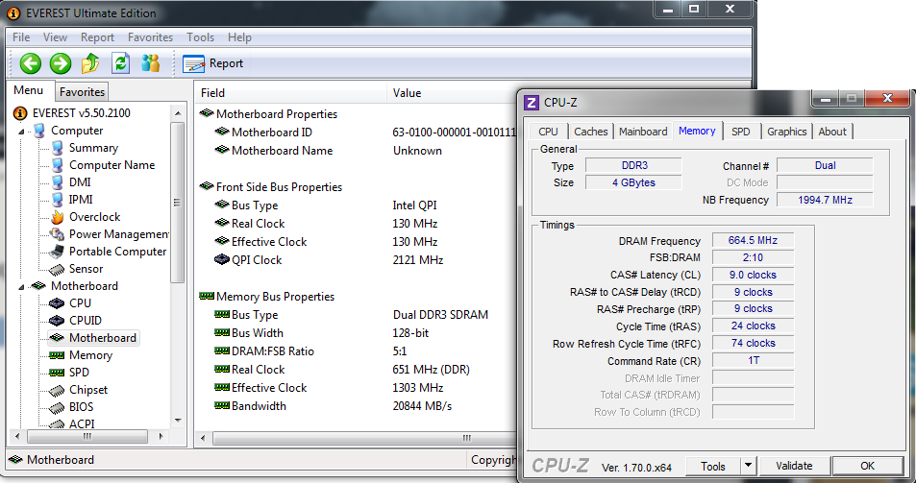The height and width of the screenshot is (483, 916).
Task: Open the Help menu
Action: pyautogui.click(x=239, y=37)
